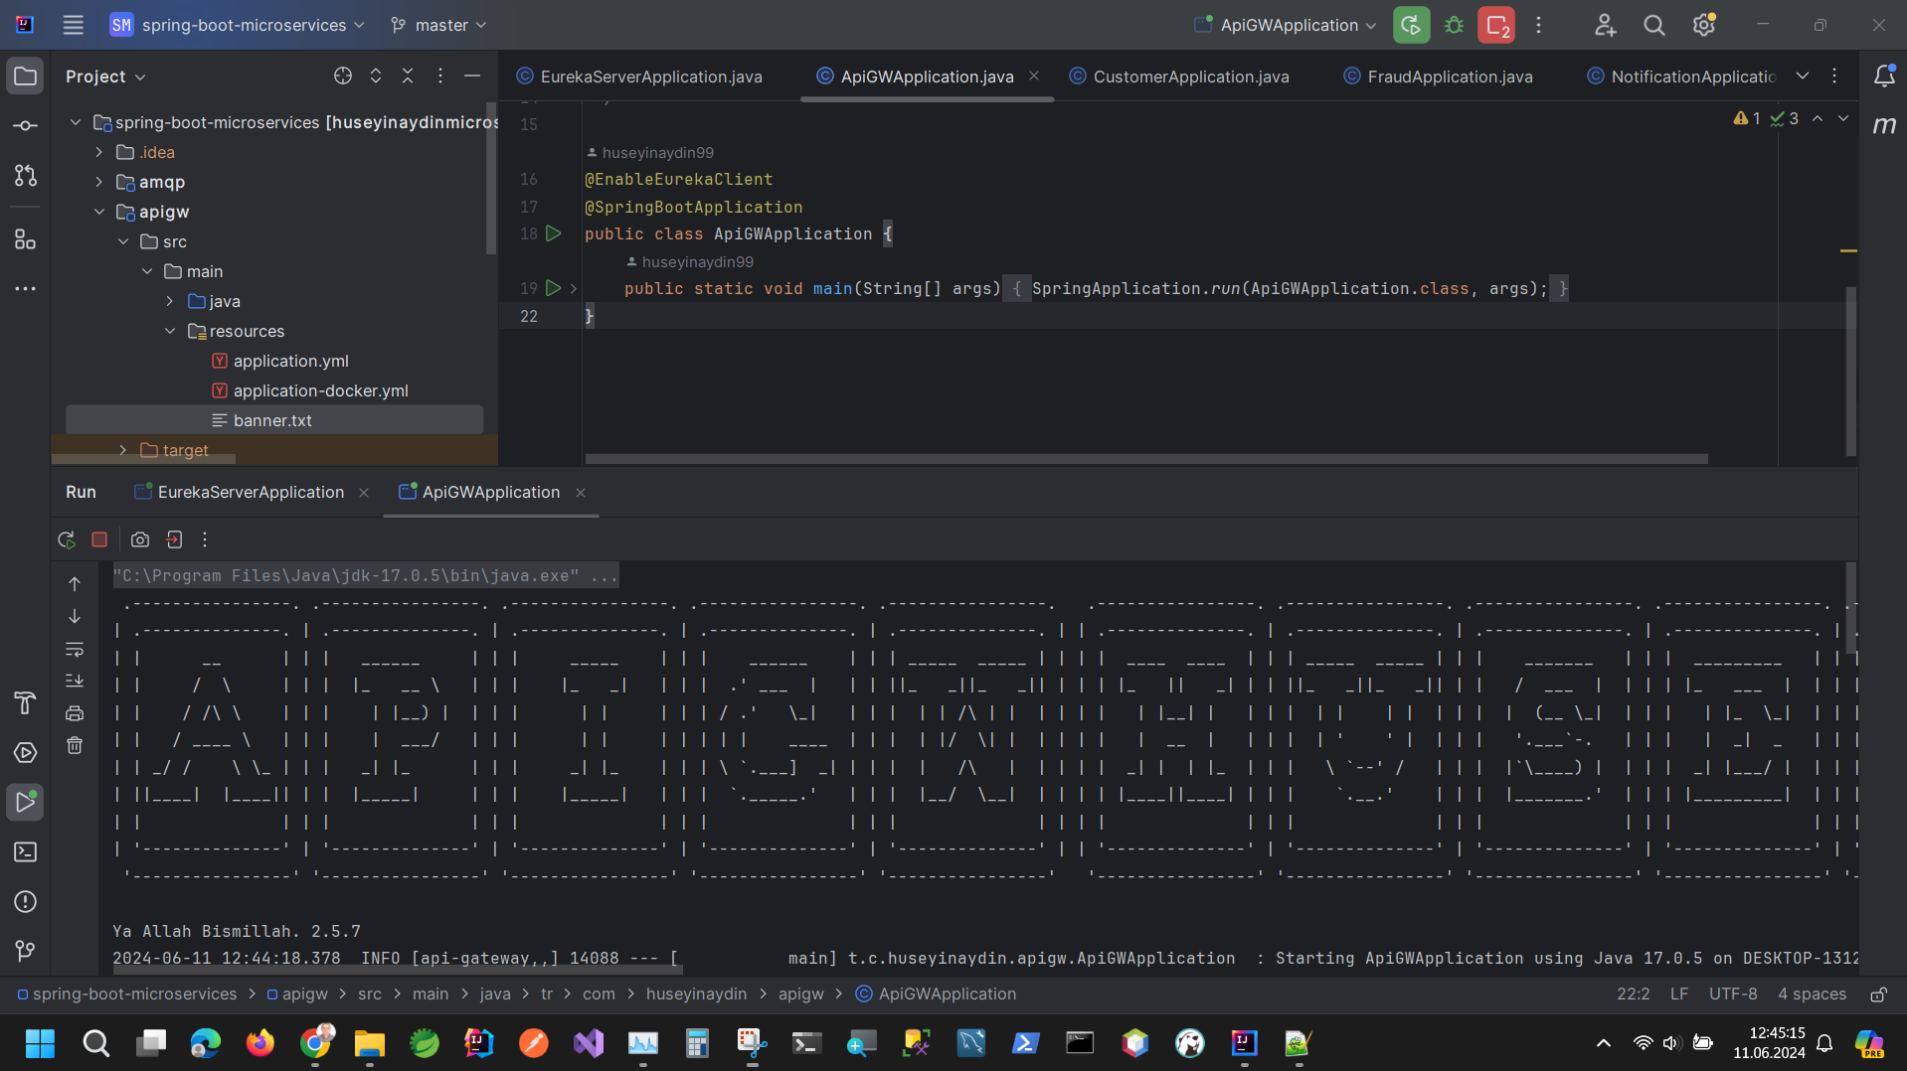Jump up the stack trace arrow
This screenshot has width=1907, height=1071.
75,584
